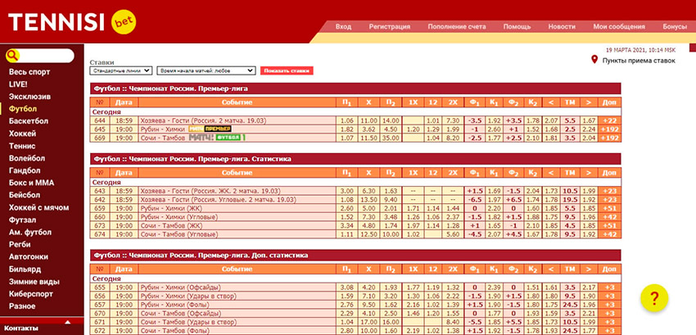Open Пополнение счета in top navigation

click(457, 27)
